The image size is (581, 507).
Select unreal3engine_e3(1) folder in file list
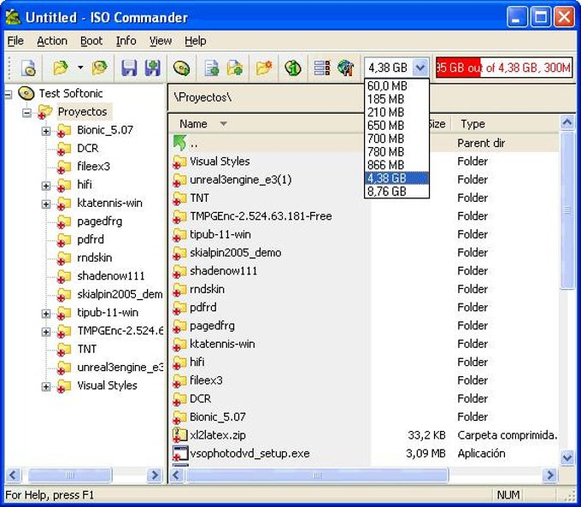[240, 180]
